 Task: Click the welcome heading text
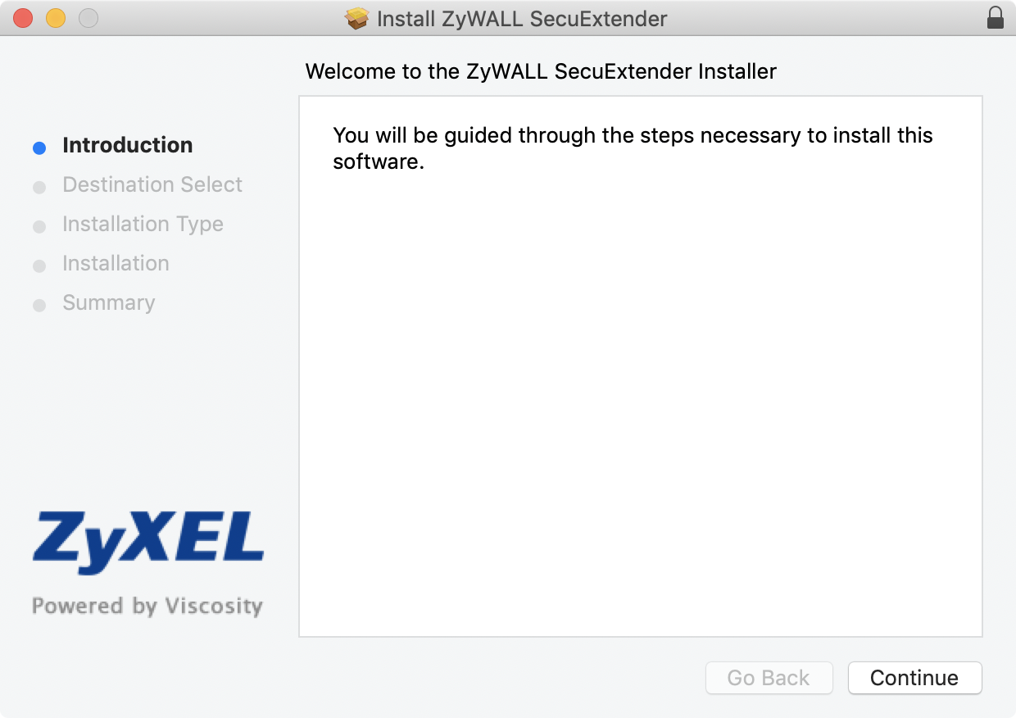[541, 71]
